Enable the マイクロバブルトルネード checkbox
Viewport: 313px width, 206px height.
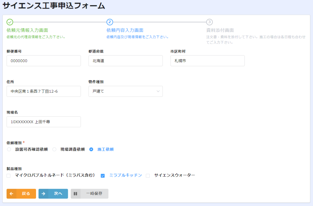tap(9, 176)
